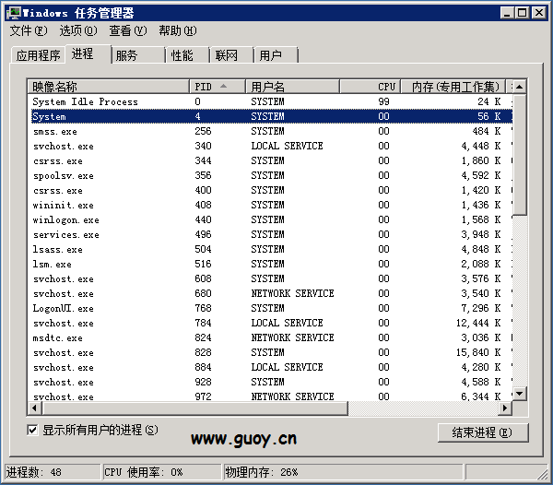Sort by PID column header
553x485 pixels.
[x=218, y=87]
